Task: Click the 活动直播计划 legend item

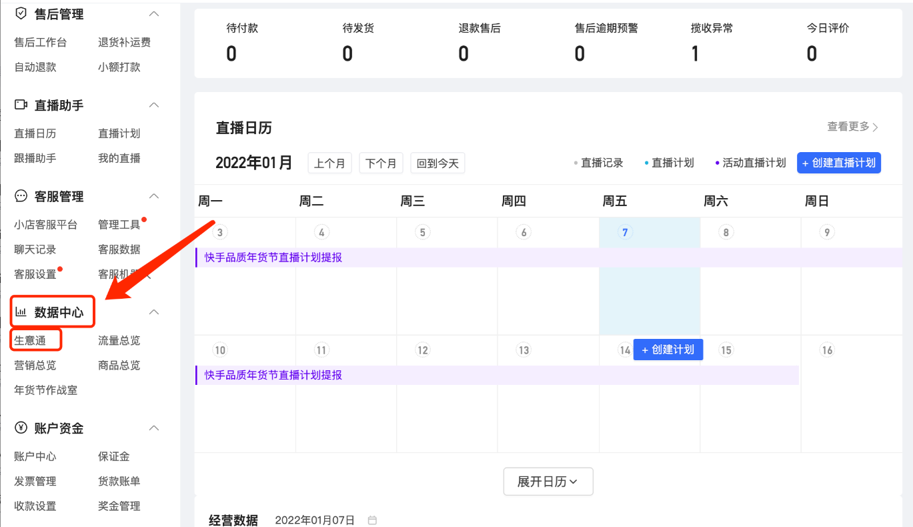Action: point(750,163)
